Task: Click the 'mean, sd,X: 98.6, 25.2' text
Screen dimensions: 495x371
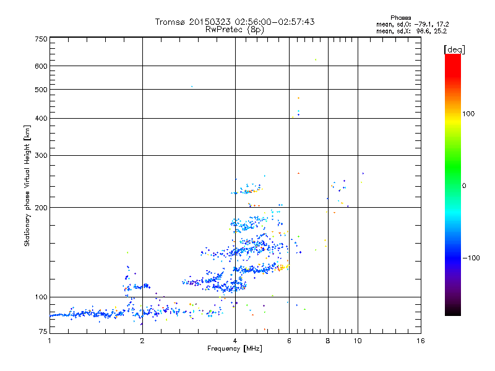Action: coord(411,31)
